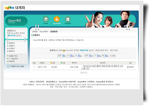Click the 내계좌 page title
The height and width of the screenshot is (111, 149).
click(20, 8)
